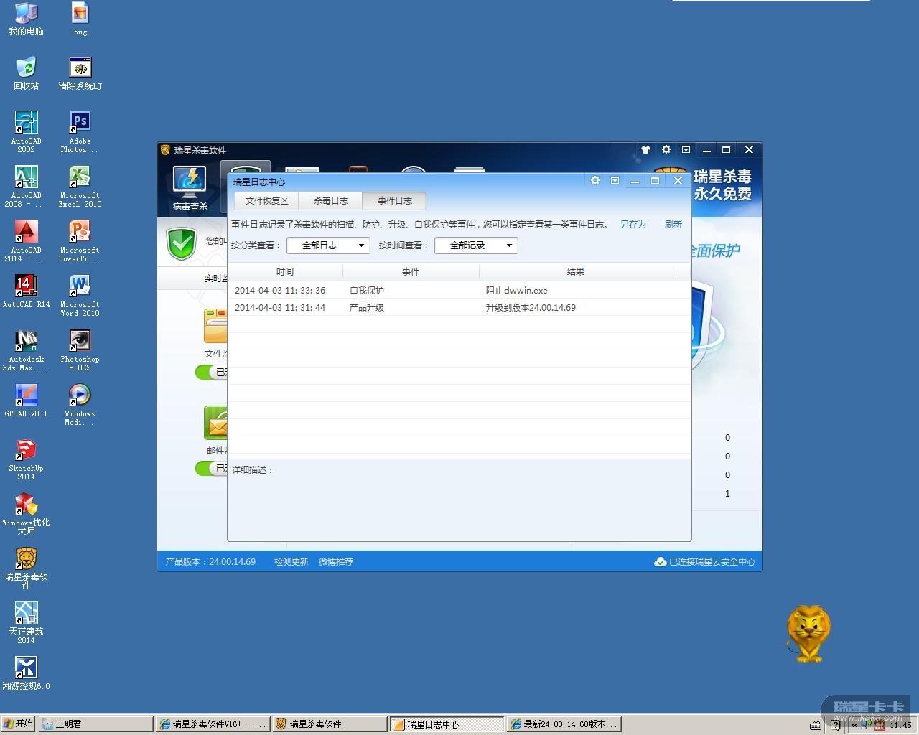Select the Windows优化大师 shortcut
This screenshot has height=735, width=919.
pos(26,514)
